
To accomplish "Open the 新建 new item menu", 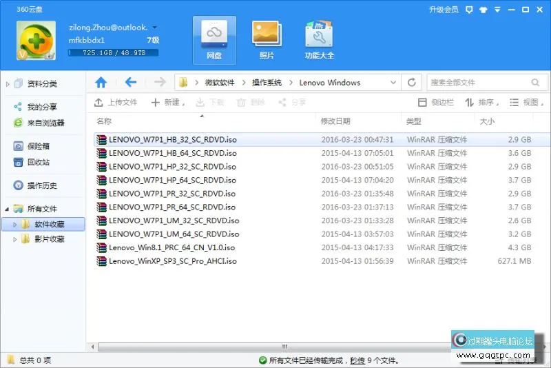I will click(x=168, y=102).
